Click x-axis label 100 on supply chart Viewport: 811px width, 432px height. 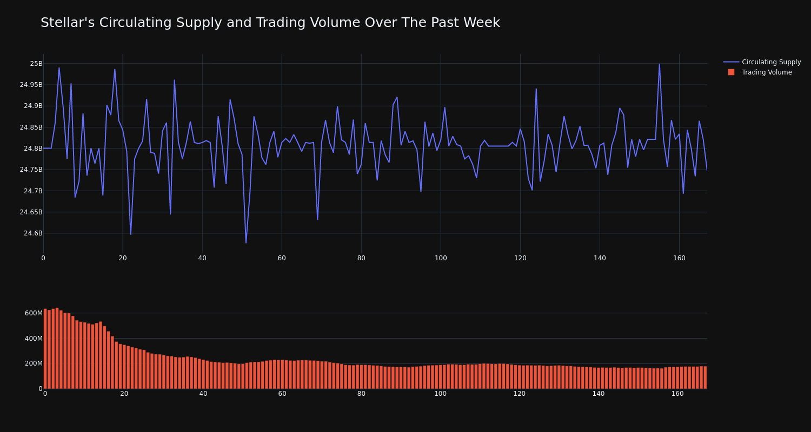441,258
